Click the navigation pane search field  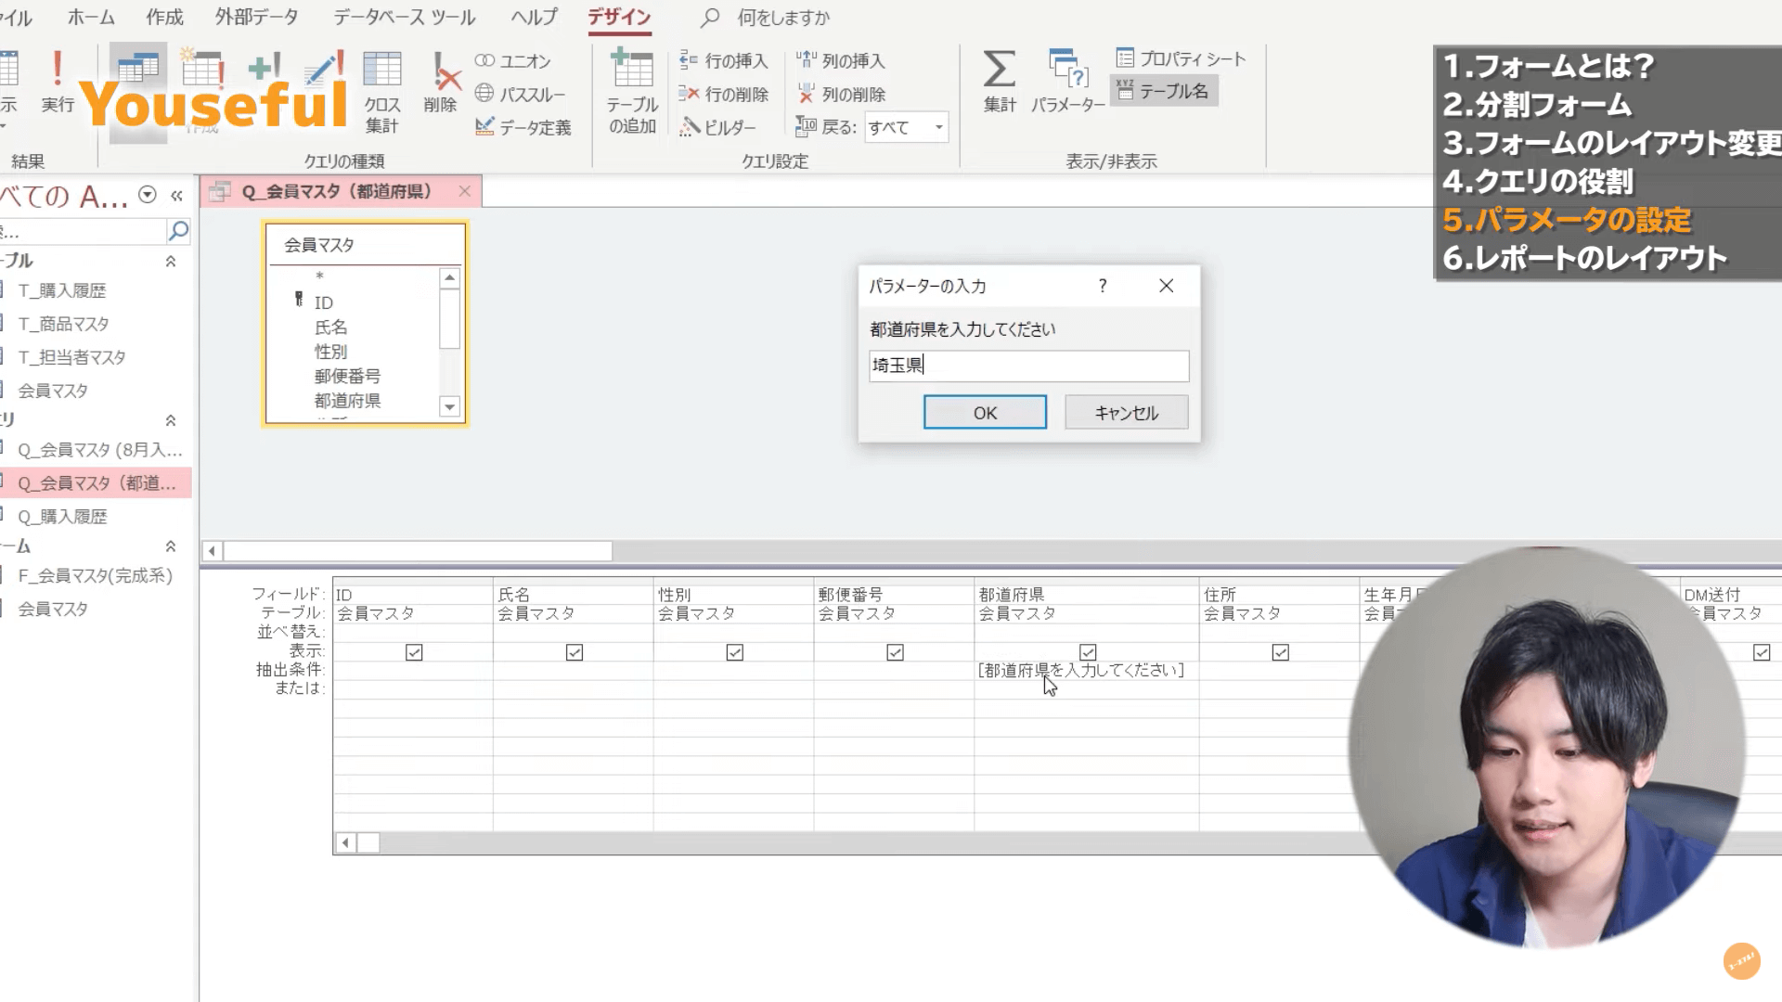point(82,230)
